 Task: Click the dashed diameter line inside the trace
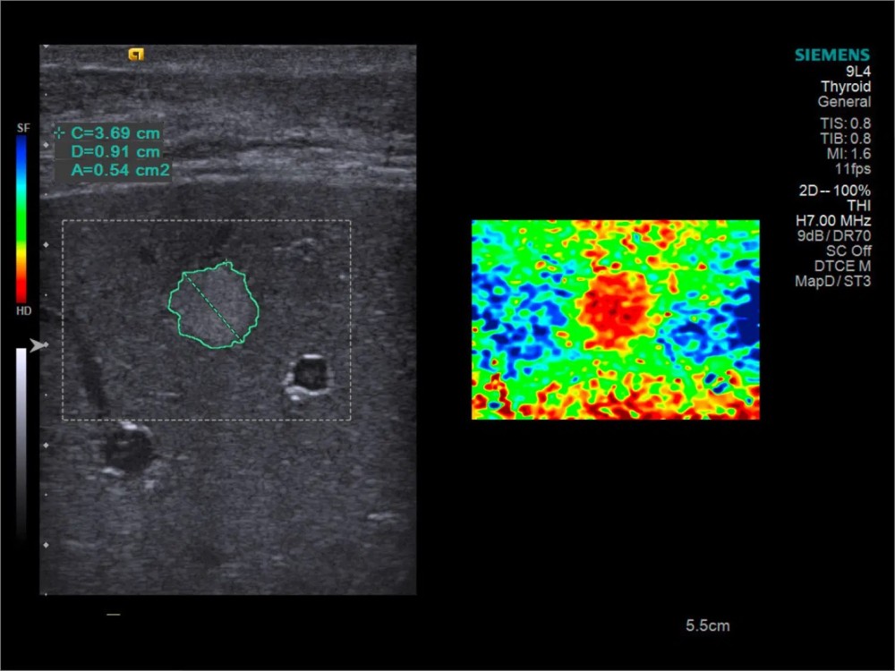pos(213,309)
